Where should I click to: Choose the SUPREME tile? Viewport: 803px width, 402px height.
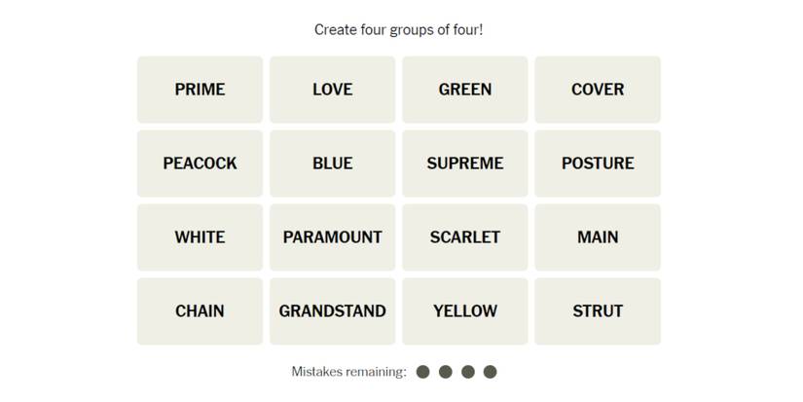(465, 164)
